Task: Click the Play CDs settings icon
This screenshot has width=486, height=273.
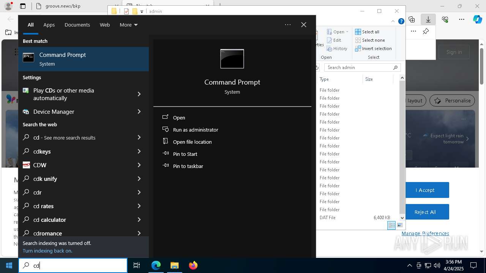Action: [x=26, y=91]
